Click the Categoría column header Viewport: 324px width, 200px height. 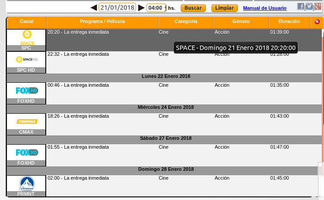(x=186, y=22)
